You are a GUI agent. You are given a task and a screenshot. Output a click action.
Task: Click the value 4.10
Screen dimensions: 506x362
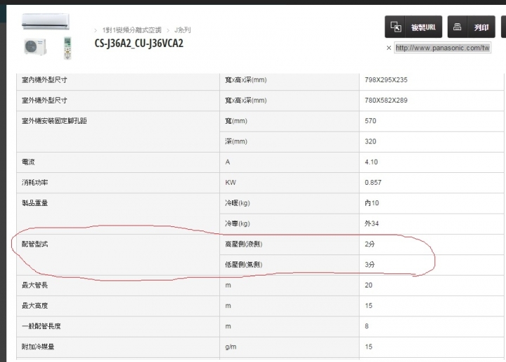point(371,162)
